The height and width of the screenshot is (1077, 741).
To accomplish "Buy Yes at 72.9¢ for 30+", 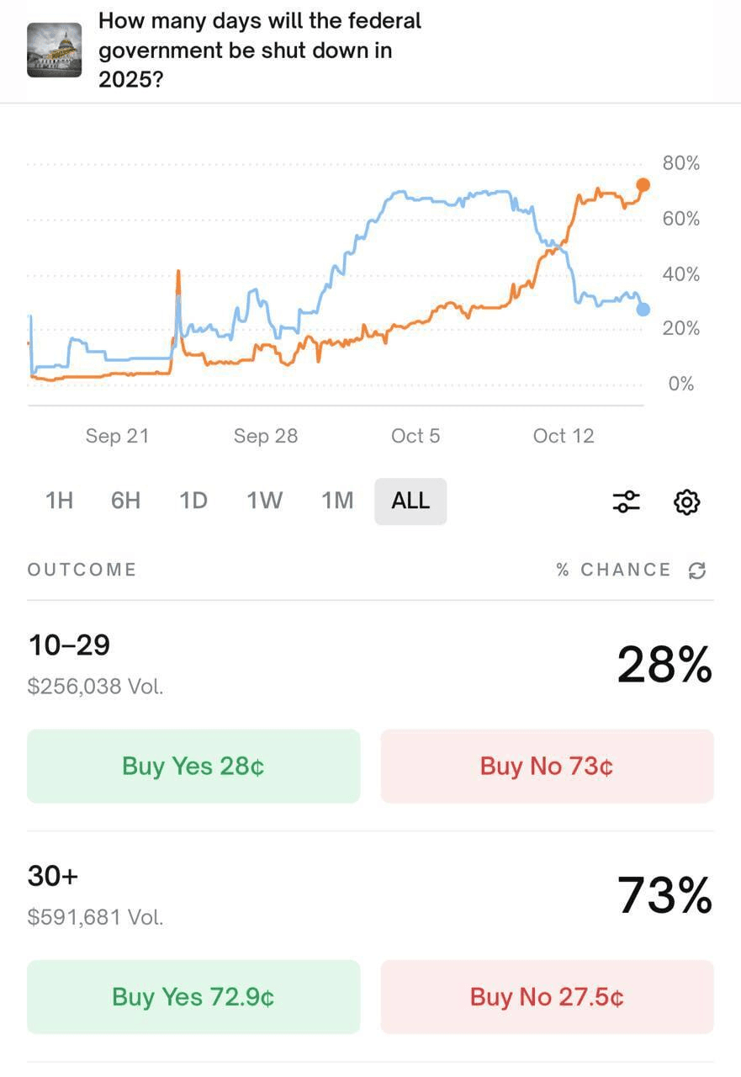I will [x=193, y=997].
